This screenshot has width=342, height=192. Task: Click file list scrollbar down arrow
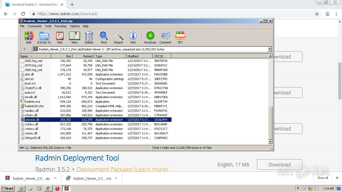[x=270, y=142]
